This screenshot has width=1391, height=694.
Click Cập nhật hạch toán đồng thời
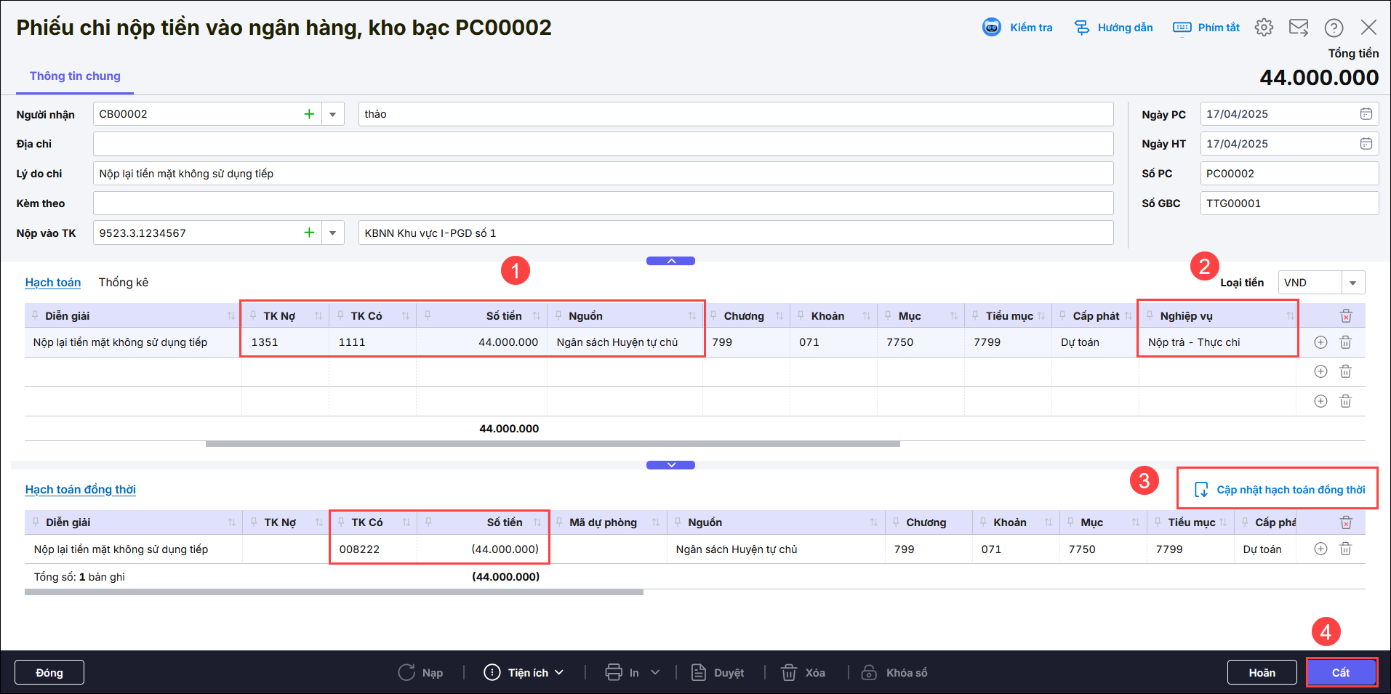1279,490
